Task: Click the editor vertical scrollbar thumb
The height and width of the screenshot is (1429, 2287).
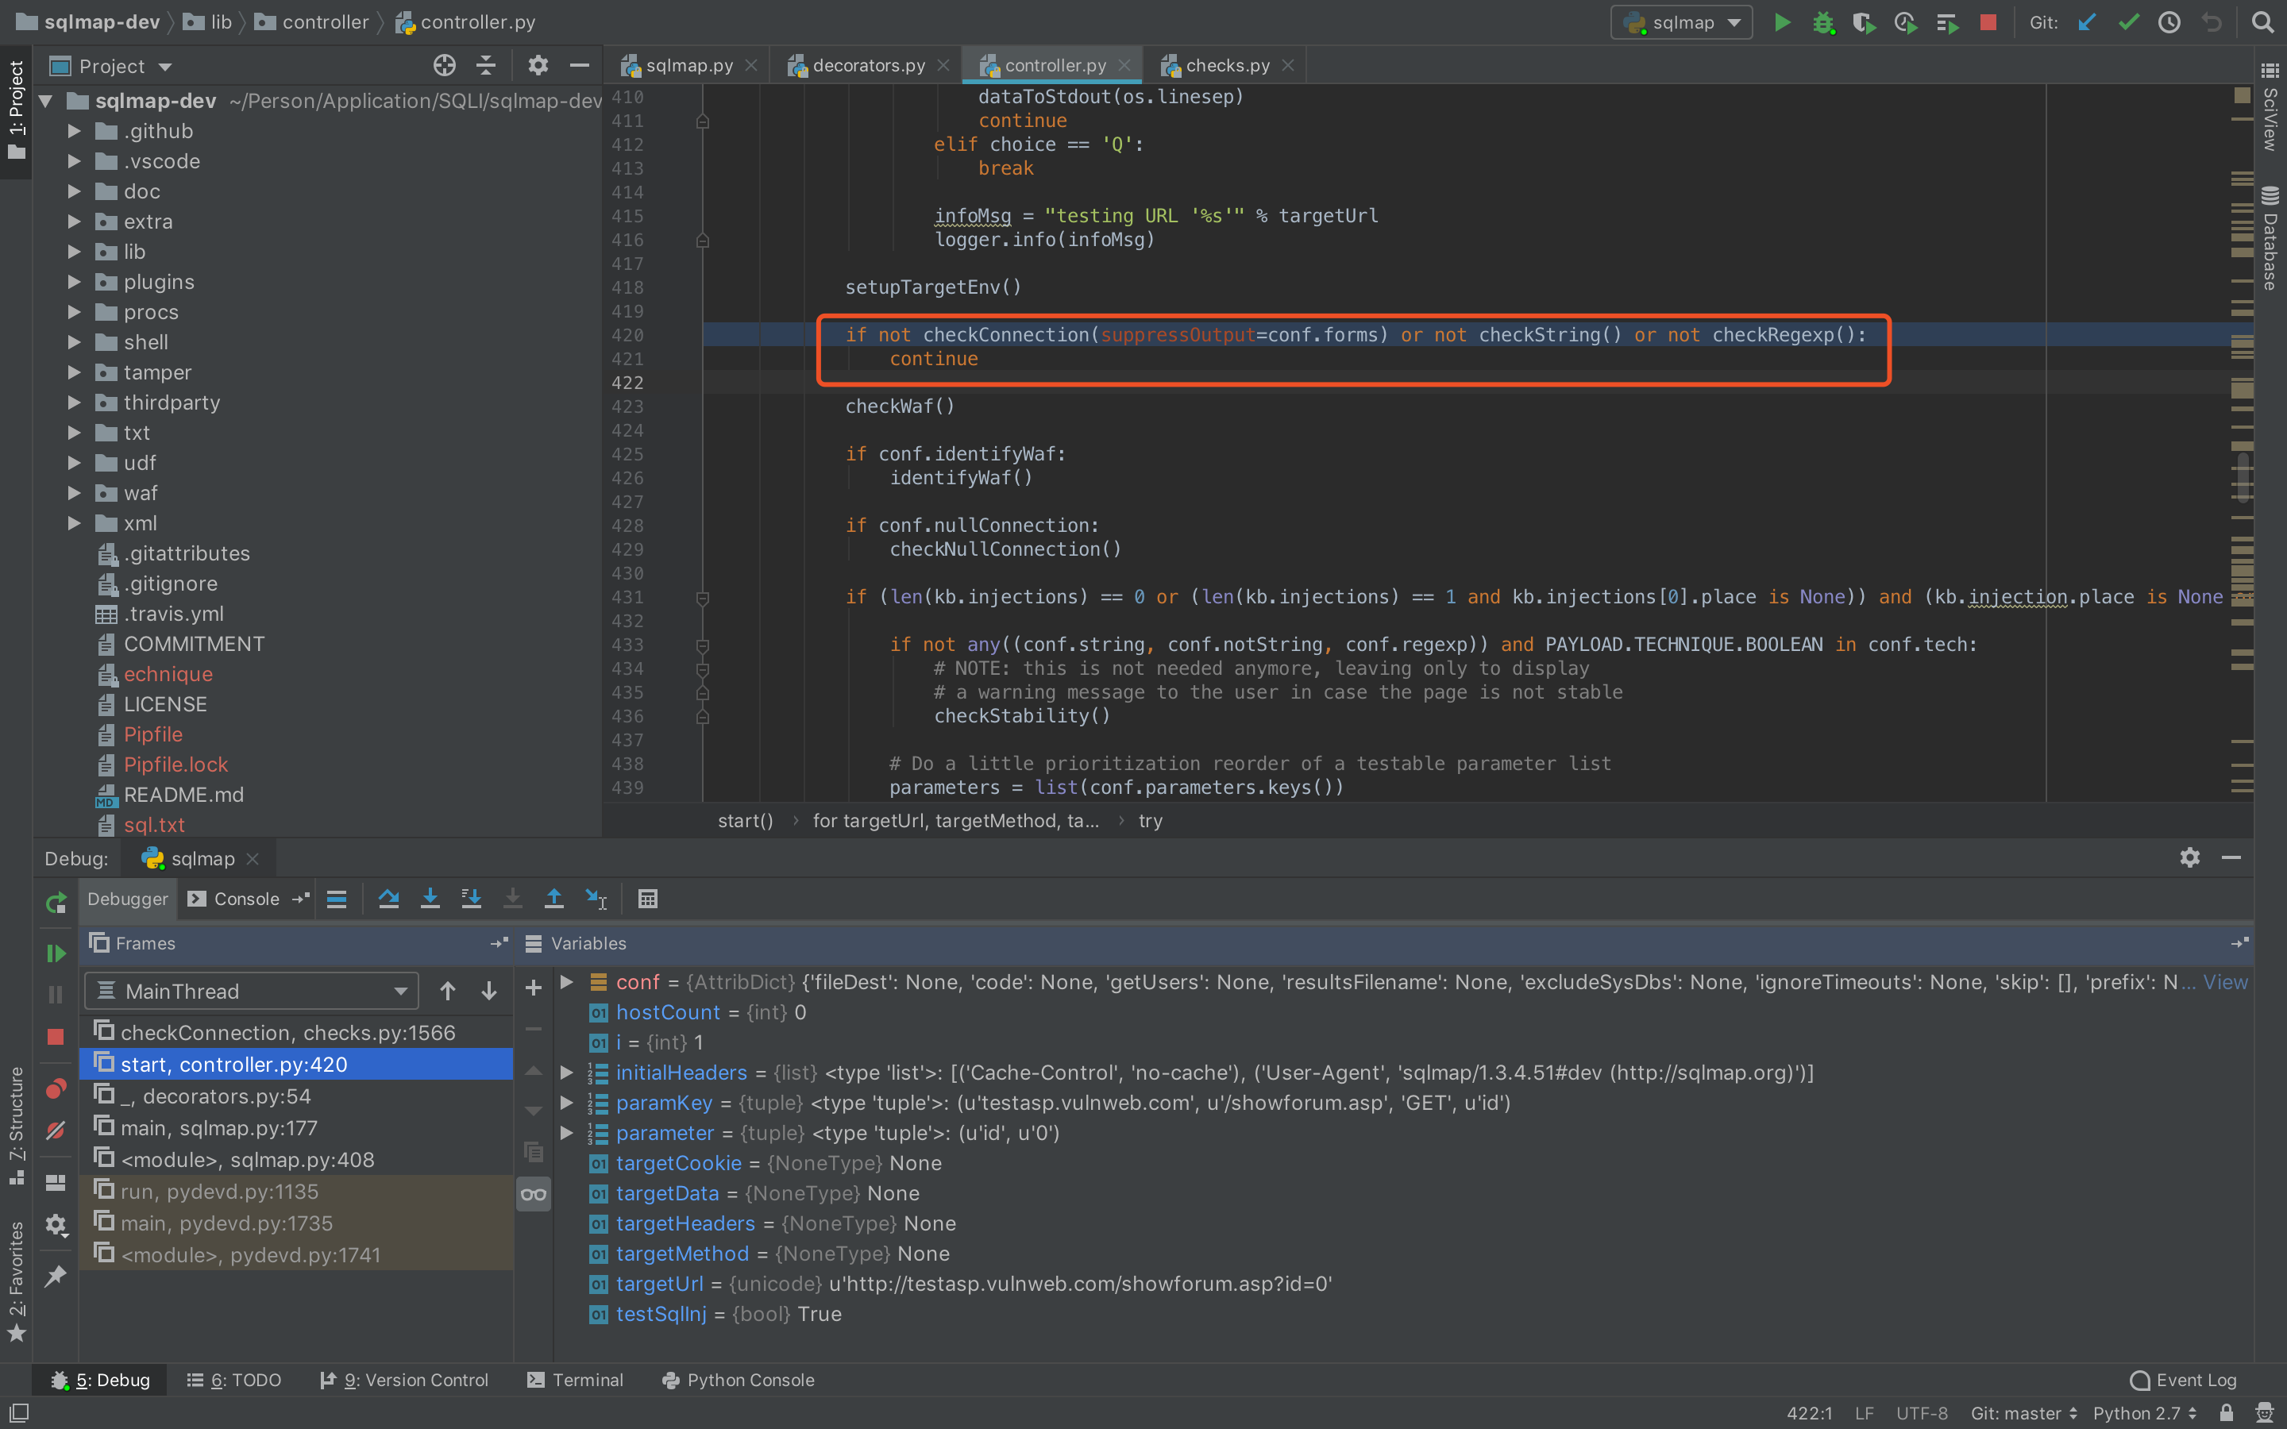Action: point(2243,478)
